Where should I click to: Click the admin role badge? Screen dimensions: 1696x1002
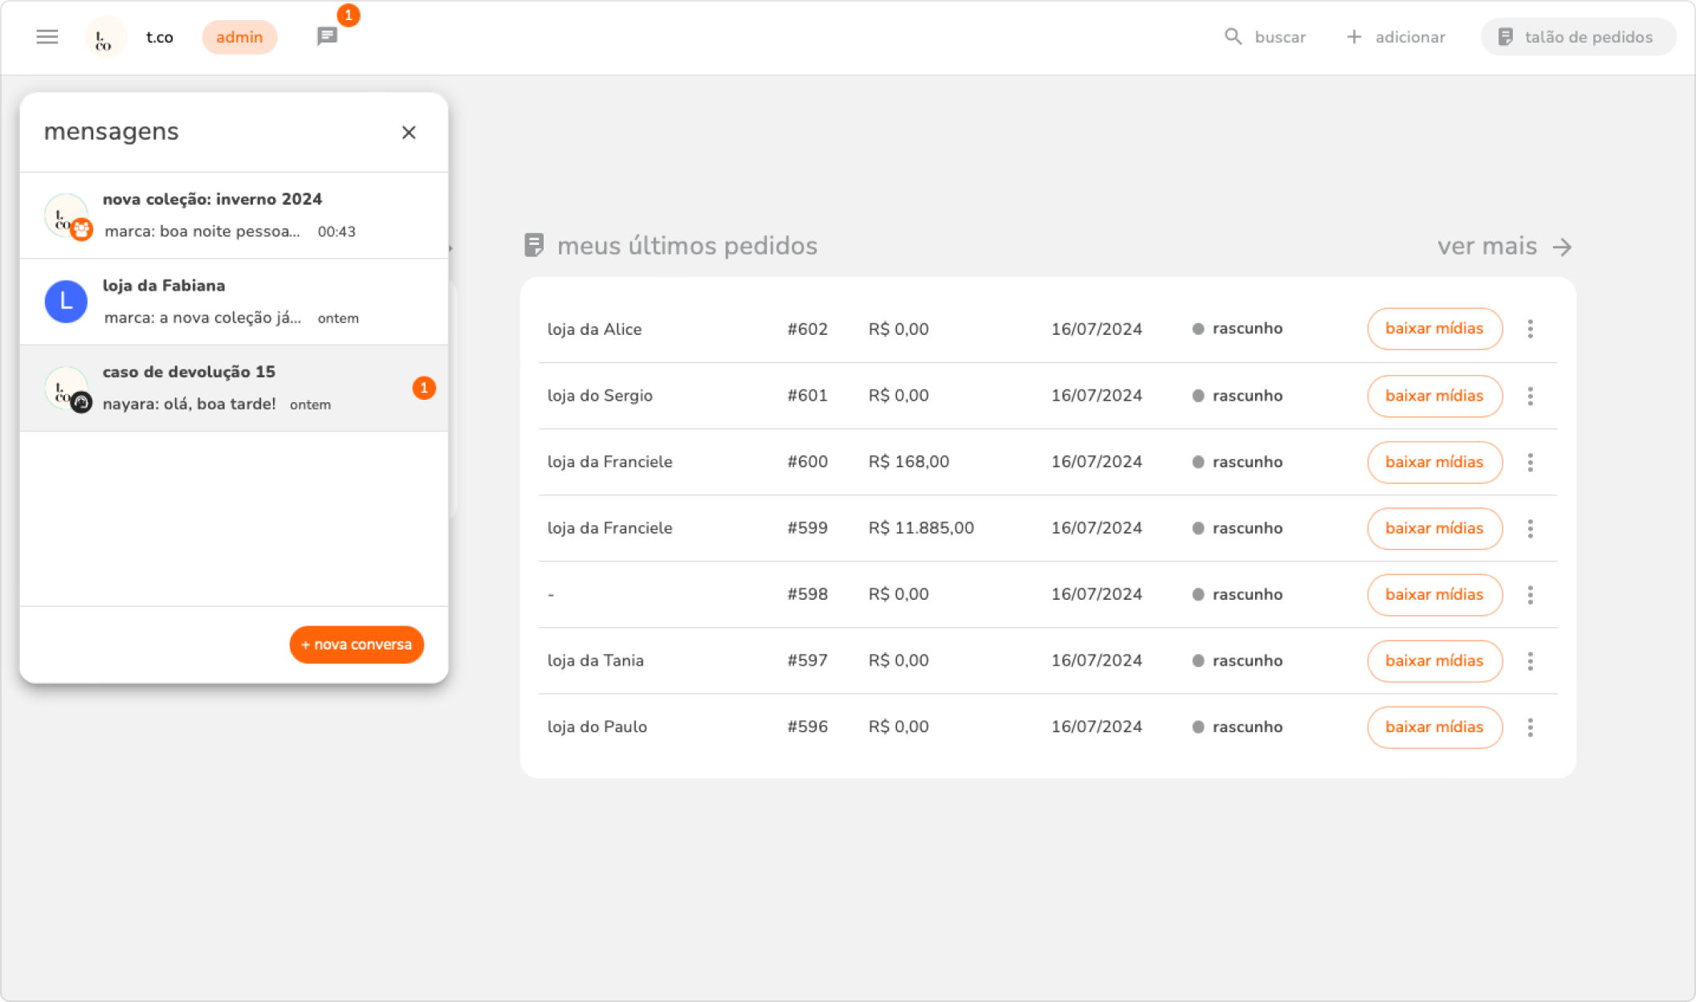click(239, 37)
